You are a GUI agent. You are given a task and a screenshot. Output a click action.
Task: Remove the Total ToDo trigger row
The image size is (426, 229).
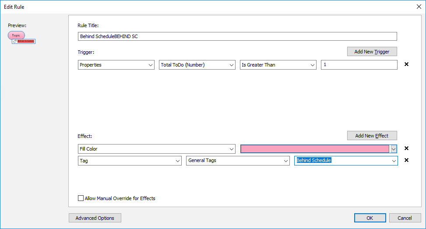pos(406,65)
